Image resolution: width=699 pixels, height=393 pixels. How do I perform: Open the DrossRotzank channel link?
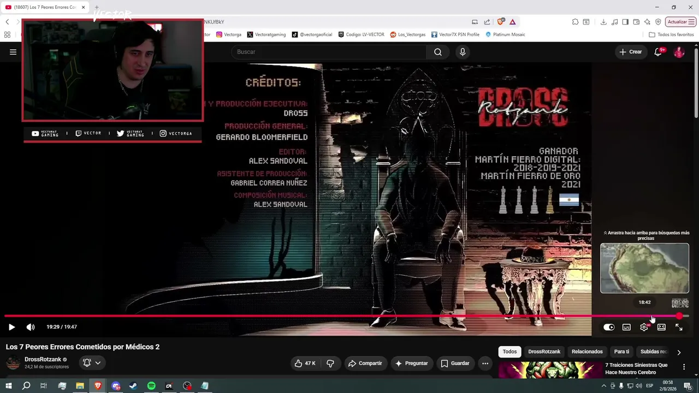tap(43, 359)
